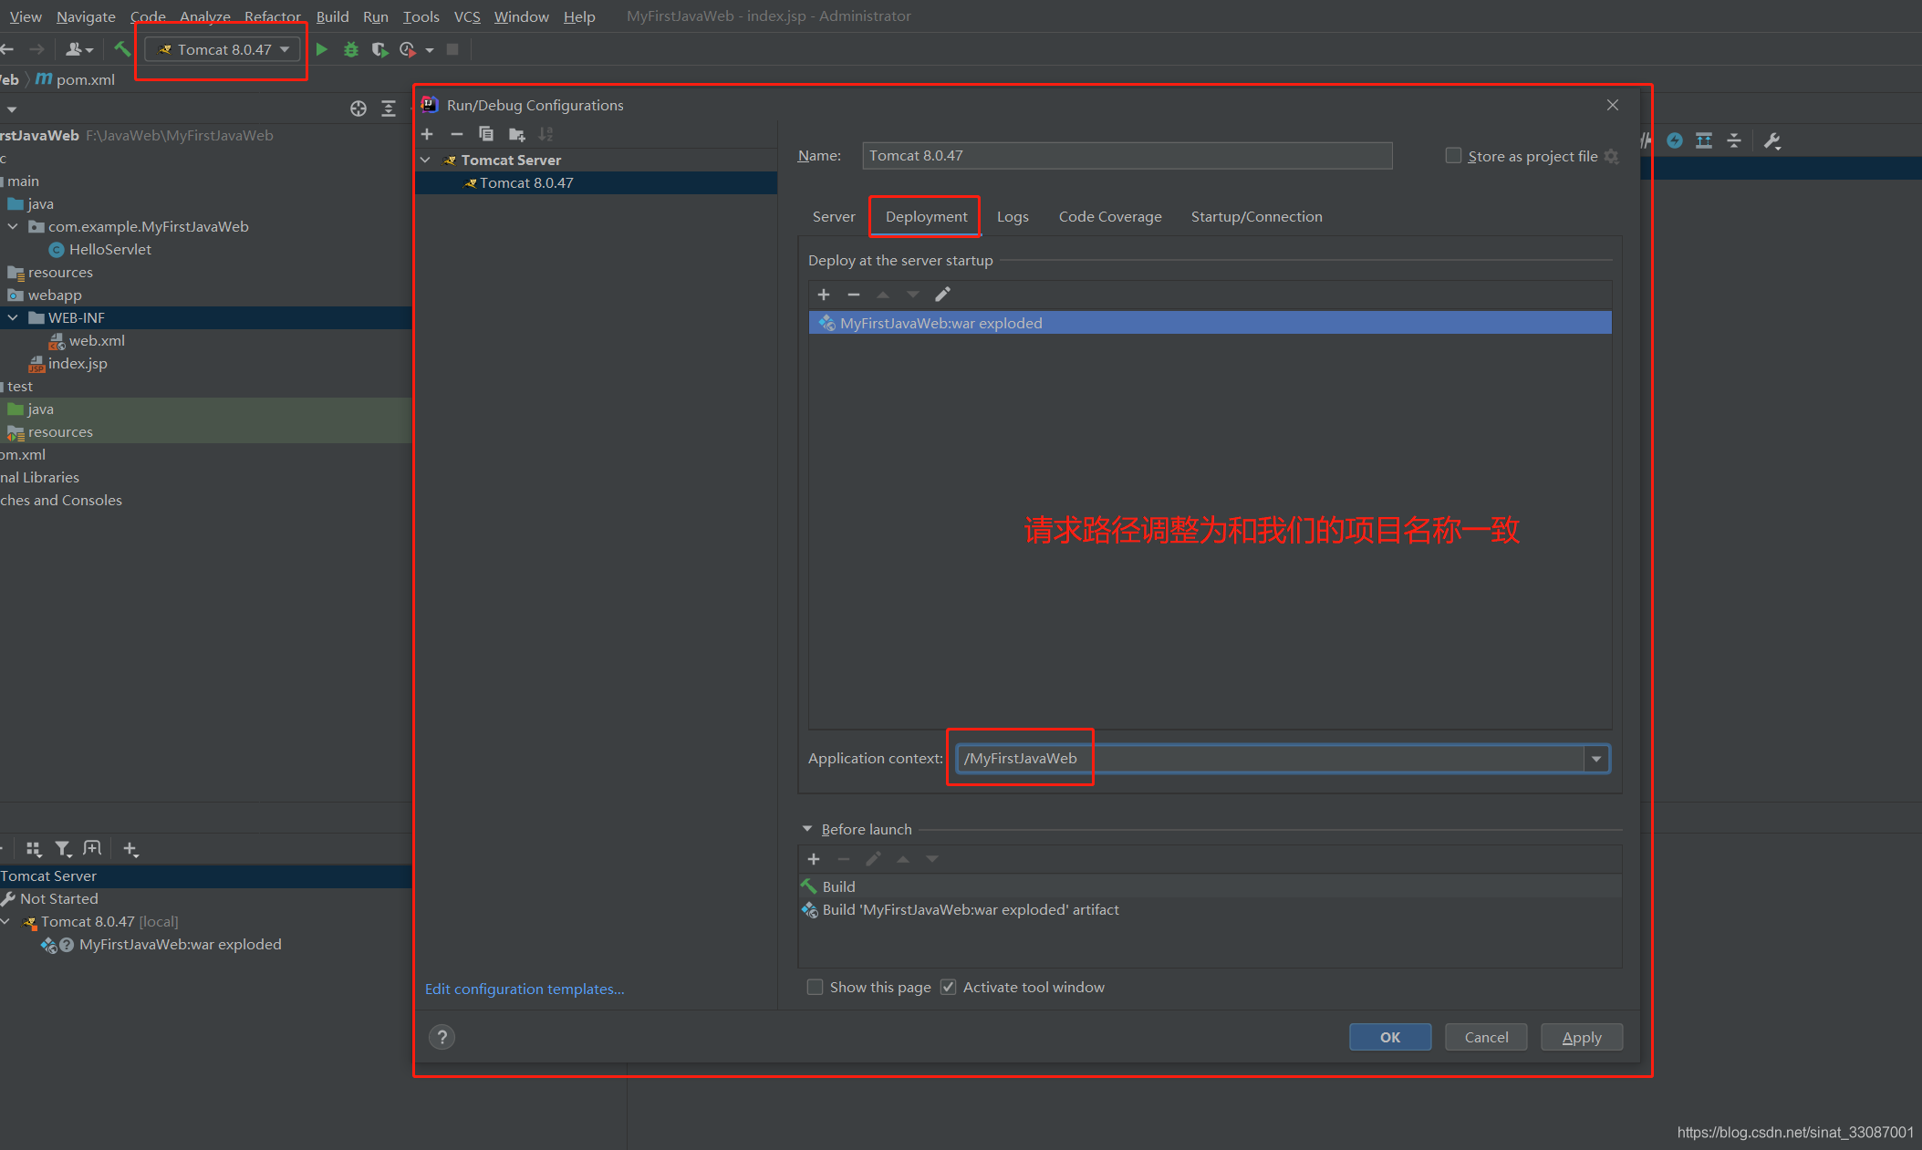Sort configurations alphabetically icon
Screen dimensions: 1922x1150
tap(545, 134)
